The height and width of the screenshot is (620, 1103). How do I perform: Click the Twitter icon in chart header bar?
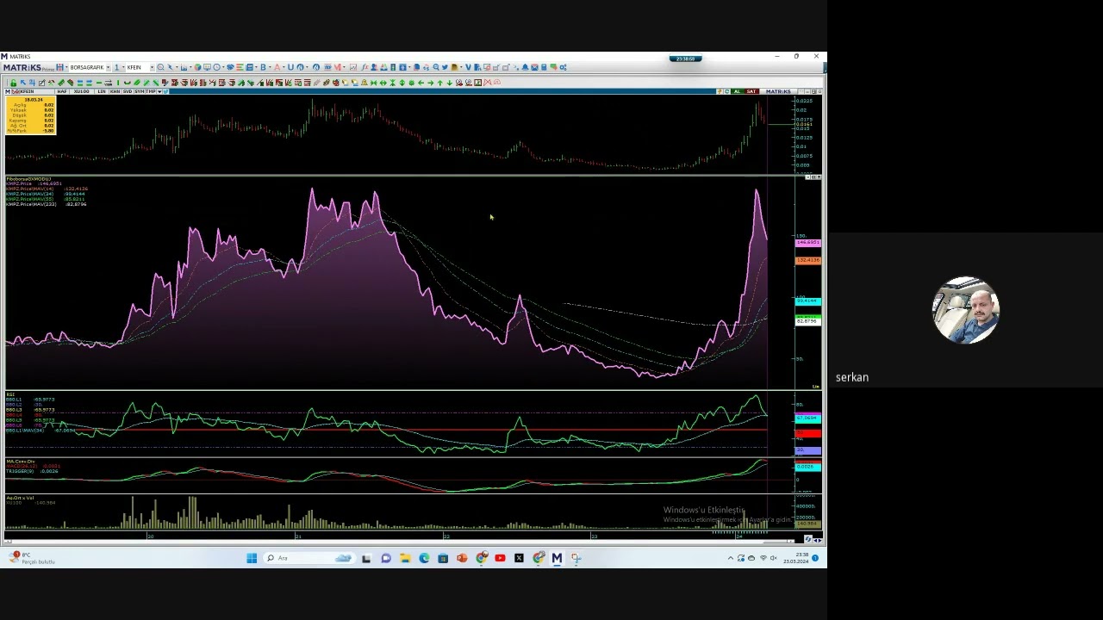(165, 91)
